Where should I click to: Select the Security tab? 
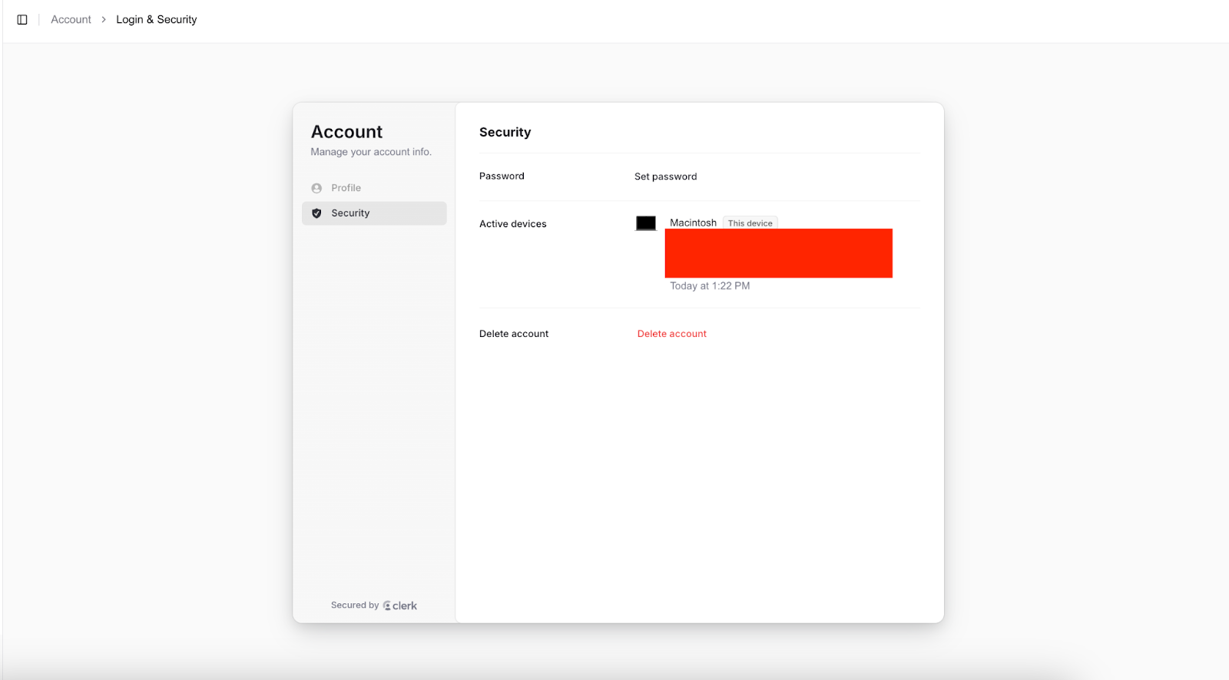[374, 213]
